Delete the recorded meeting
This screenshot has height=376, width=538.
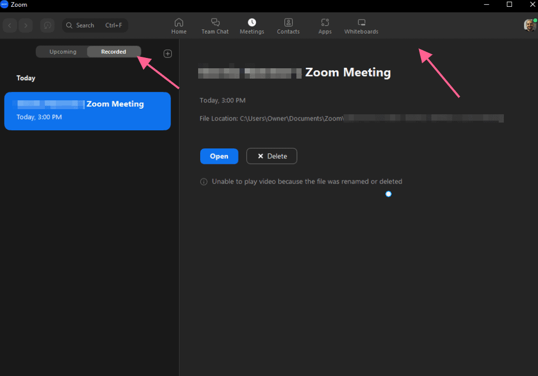point(272,156)
